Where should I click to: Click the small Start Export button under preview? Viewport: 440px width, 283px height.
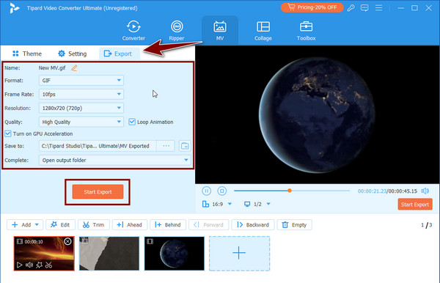pos(415,205)
